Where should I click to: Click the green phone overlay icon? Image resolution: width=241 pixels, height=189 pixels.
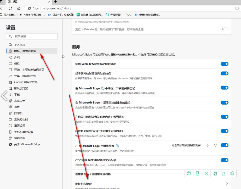pyautogui.click(x=198, y=174)
